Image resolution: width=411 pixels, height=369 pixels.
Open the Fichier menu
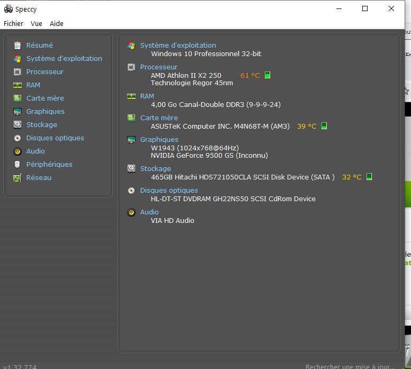point(13,24)
